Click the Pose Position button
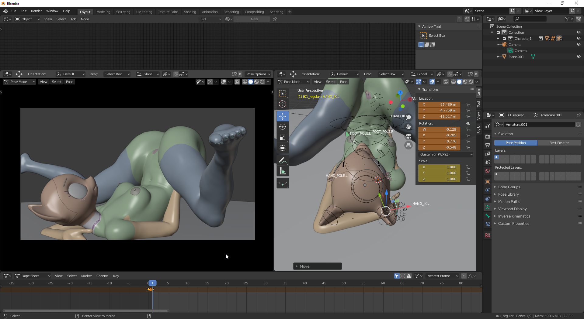Image resolution: width=584 pixels, height=319 pixels. coord(516,143)
